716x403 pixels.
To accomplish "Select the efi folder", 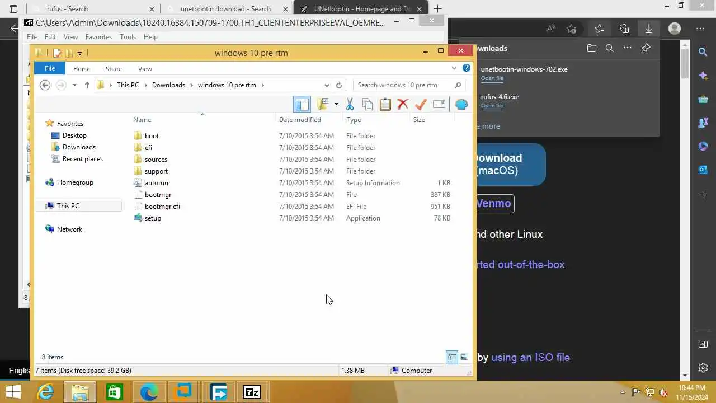I will point(148,148).
